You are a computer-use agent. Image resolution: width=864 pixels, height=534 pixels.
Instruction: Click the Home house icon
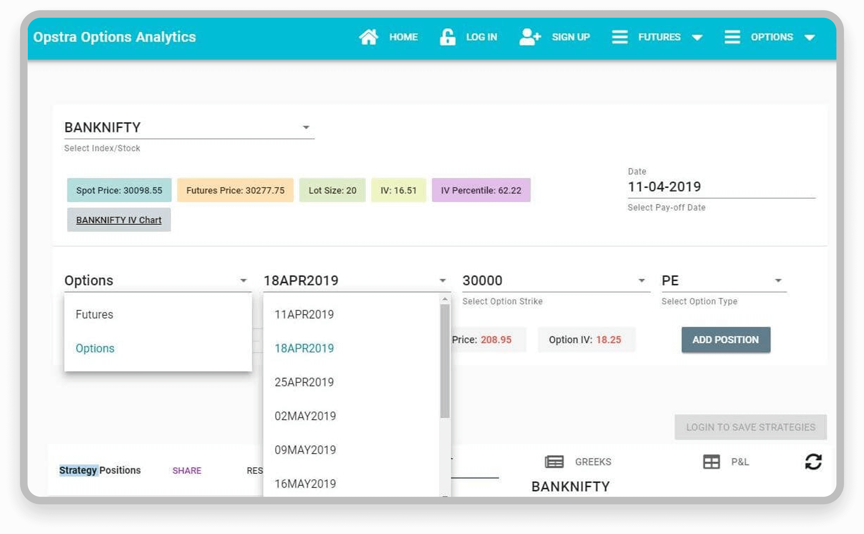point(368,37)
